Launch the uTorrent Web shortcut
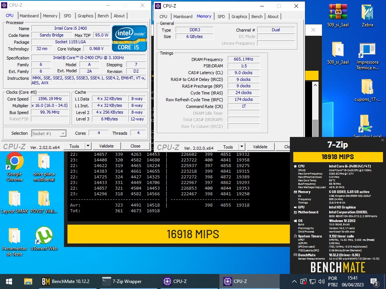Image resolution: width=386 pixels, height=289 pixels. pos(44,238)
